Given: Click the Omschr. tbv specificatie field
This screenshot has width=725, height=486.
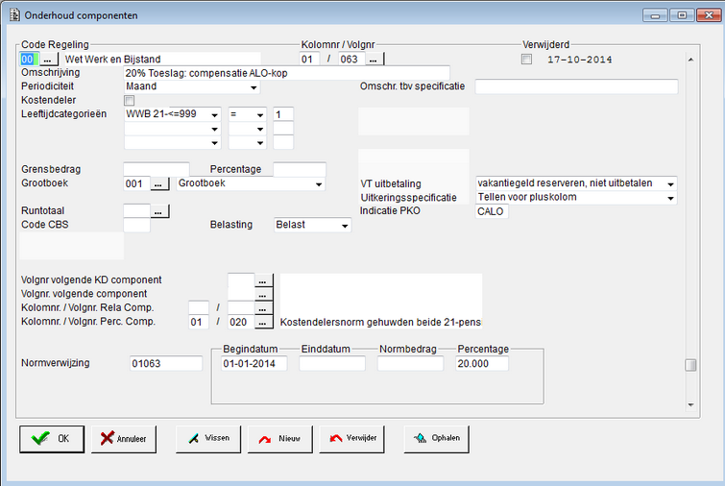Looking at the screenshot, I should (x=576, y=87).
